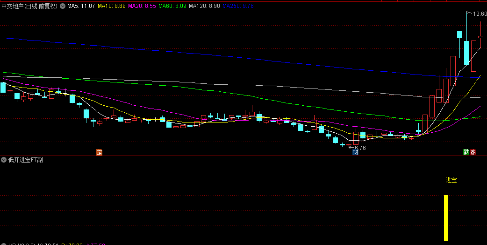The width and height of the screenshot is (487, 245).
Task: Click the 定 event marker icon
Action: (x=99, y=152)
